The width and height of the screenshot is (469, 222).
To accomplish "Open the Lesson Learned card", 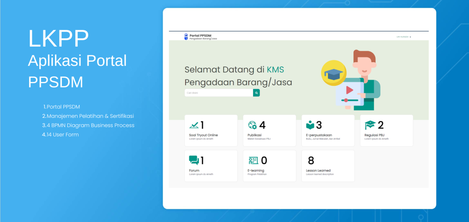I will [328, 166].
